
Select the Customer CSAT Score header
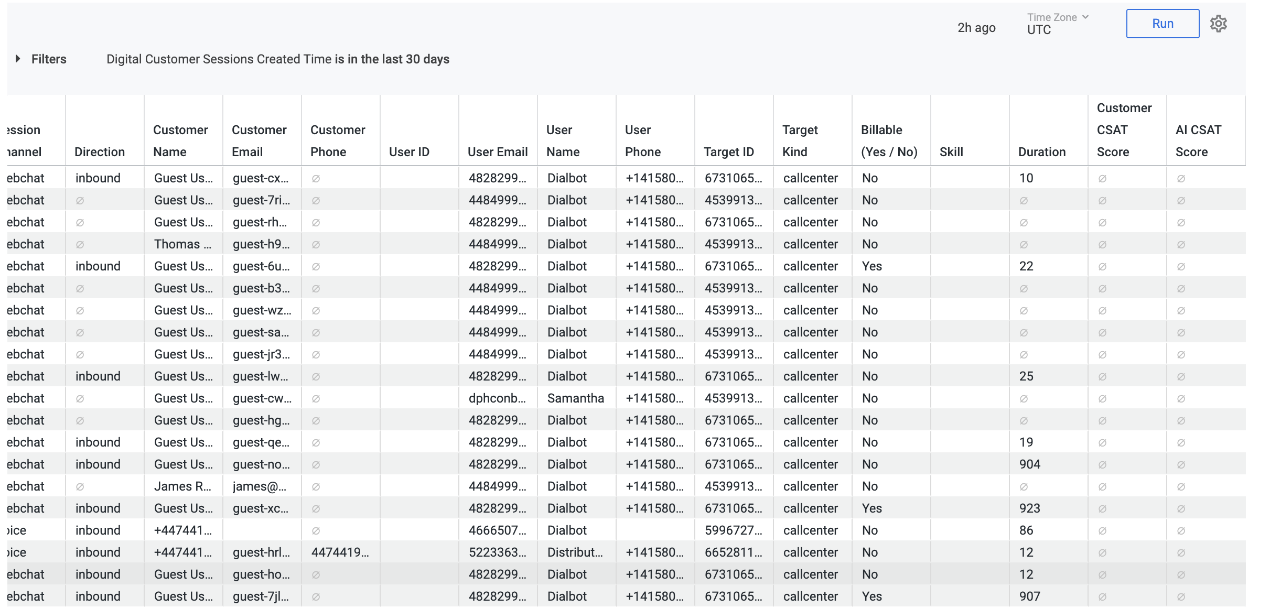pyautogui.click(x=1124, y=130)
